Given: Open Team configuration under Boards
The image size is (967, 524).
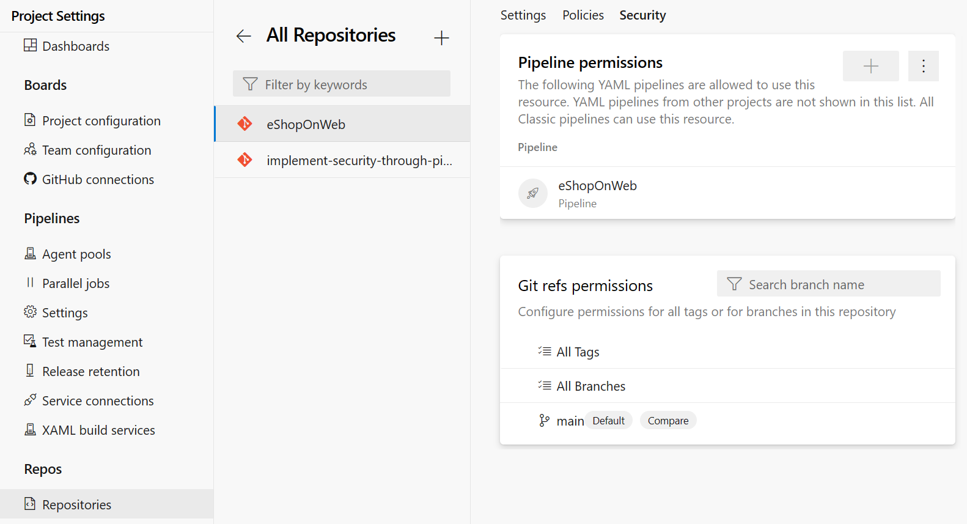Looking at the screenshot, I should (96, 150).
